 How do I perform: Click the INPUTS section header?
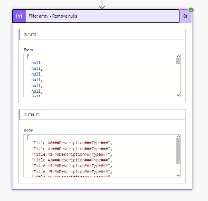tap(102, 34)
